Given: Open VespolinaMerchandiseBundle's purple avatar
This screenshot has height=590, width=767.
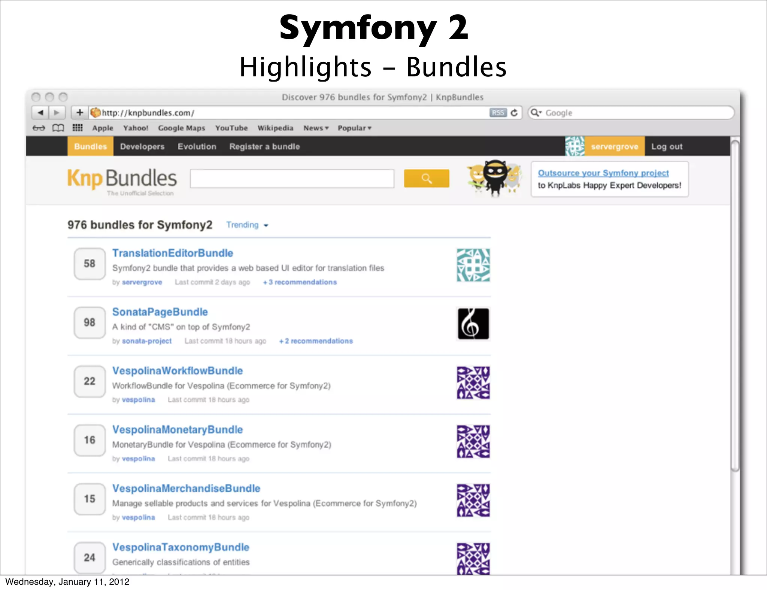Looking at the screenshot, I should coord(473,501).
